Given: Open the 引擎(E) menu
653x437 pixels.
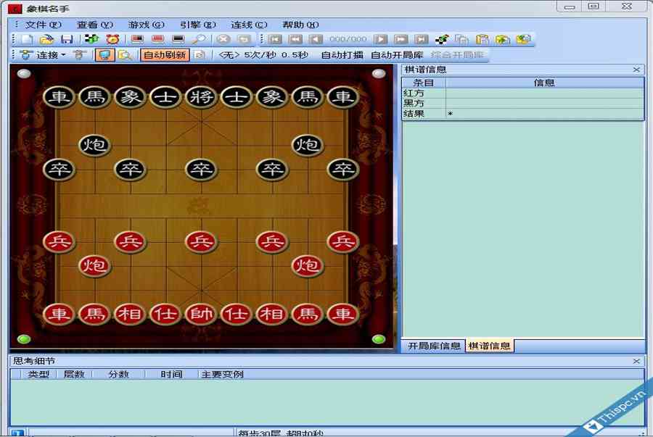Looking at the screenshot, I should [198, 25].
